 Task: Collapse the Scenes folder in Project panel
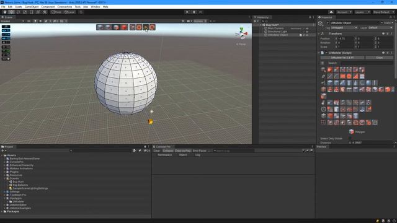[4, 178]
